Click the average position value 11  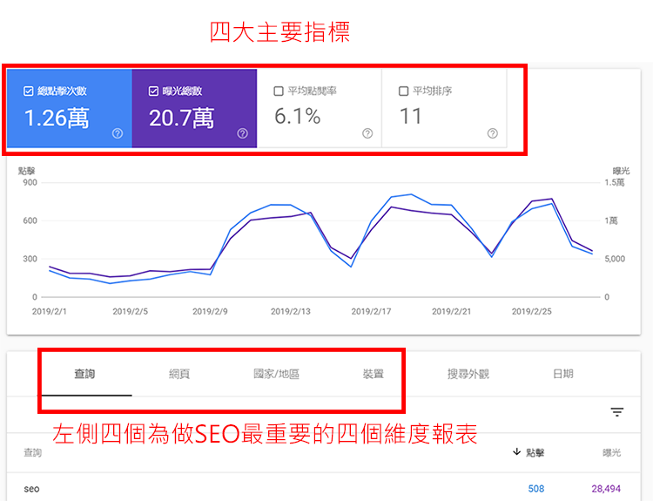point(411,116)
